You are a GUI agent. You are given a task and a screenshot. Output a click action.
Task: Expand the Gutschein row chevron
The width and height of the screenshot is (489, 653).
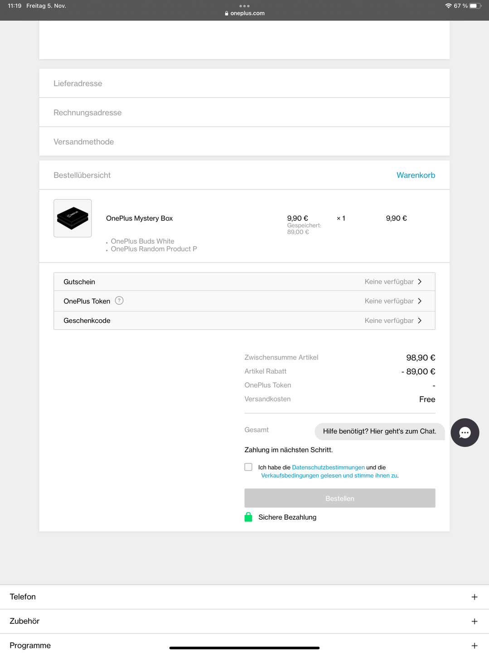click(x=420, y=282)
